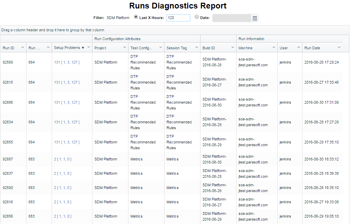Sort by the Project column header
Screen dimensions: 350x224
100,48
